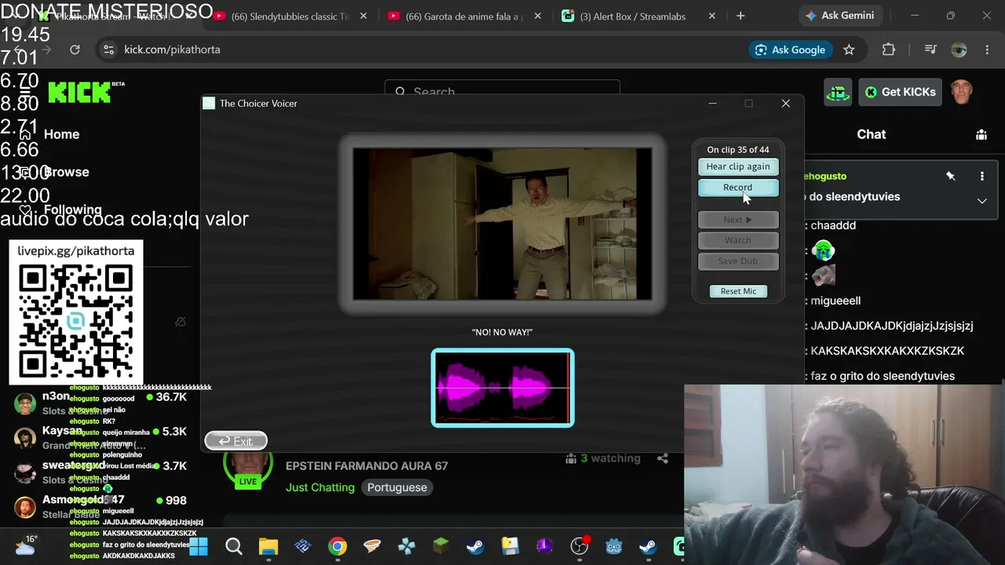Open Google Chrome from the taskbar
Image resolution: width=1005 pixels, height=565 pixels.
[338, 546]
